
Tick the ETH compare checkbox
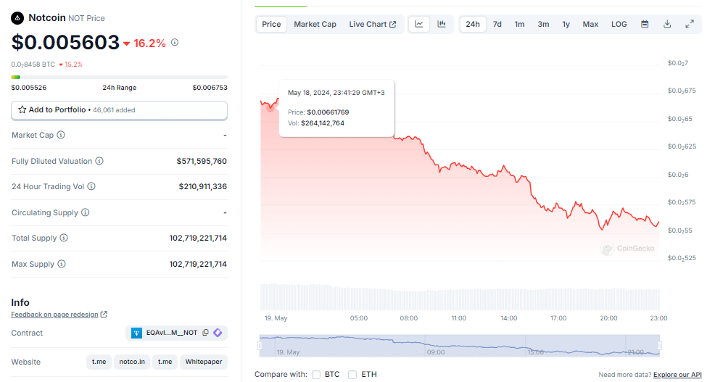pos(352,375)
